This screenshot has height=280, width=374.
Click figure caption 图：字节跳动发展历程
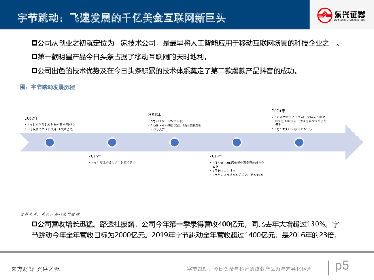click(x=47, y=87)
